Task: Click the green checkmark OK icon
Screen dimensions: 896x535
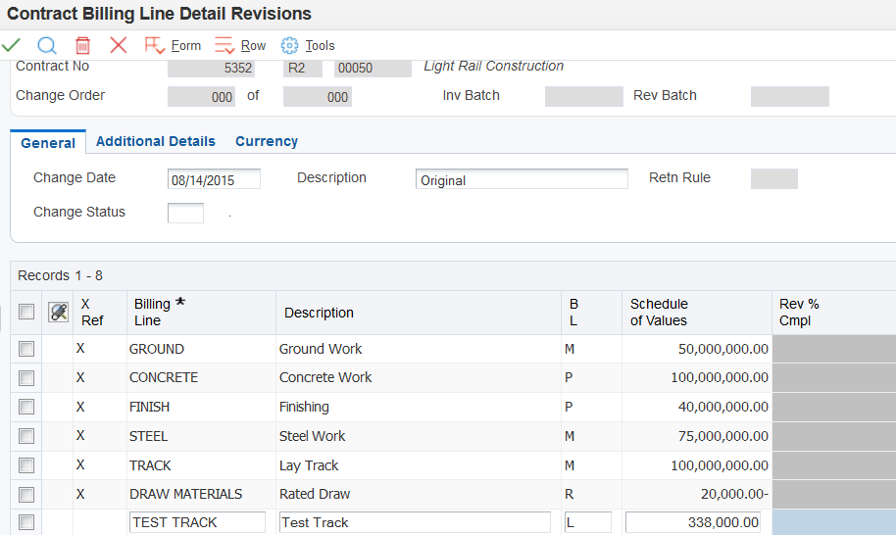Action: (12, 45)
